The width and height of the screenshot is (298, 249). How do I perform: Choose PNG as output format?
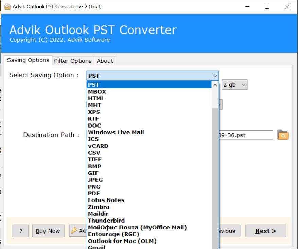click(x=149, y=187)
